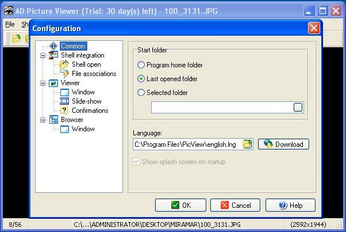Click the Browser tree icon
Viewport: 346px width, 232px height.
(53, 120)
